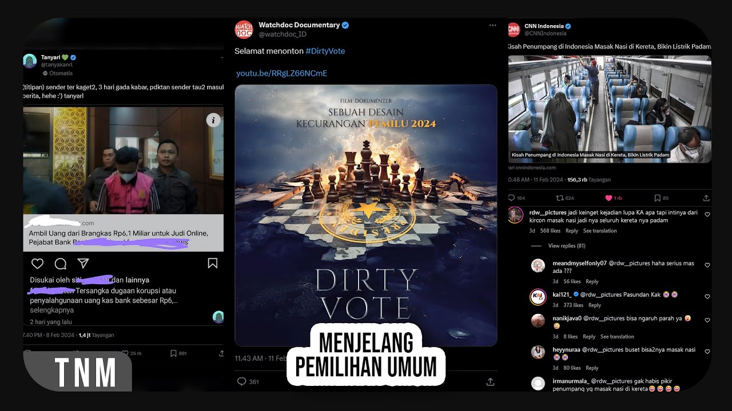Click the retweet icon showing 624
This screenshot has height=411, width=732.
pyautogui.click(x=559, y=198)
